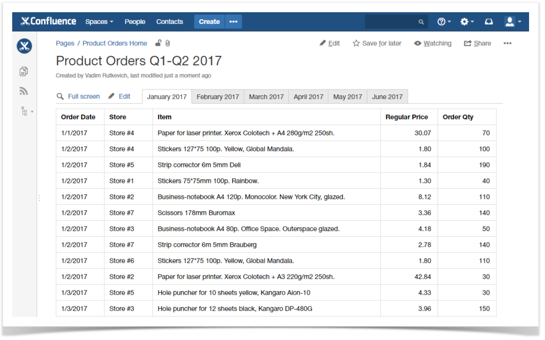Click the Confluence logo icon
Screen dimensions: 545x340
click(x=24, y=21)
